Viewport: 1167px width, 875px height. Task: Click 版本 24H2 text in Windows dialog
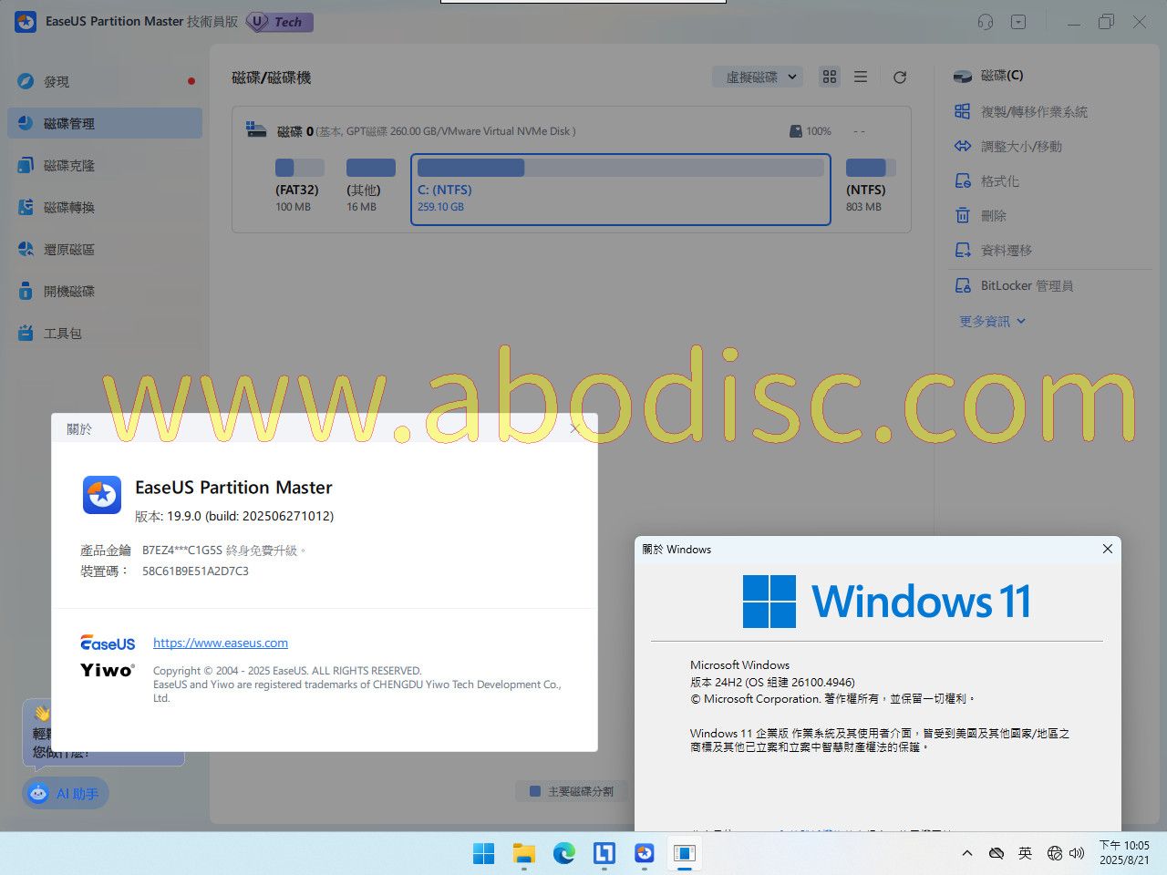(772, 682)
